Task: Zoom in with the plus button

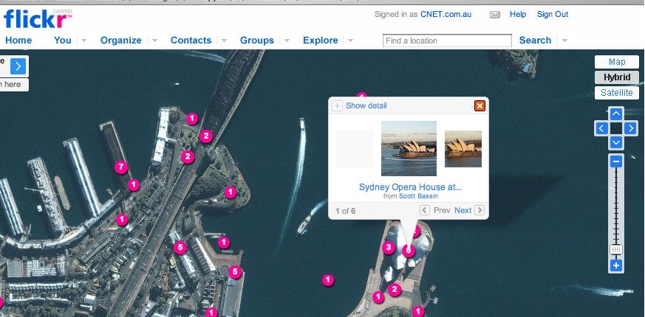Action: (x=616, y=265)
